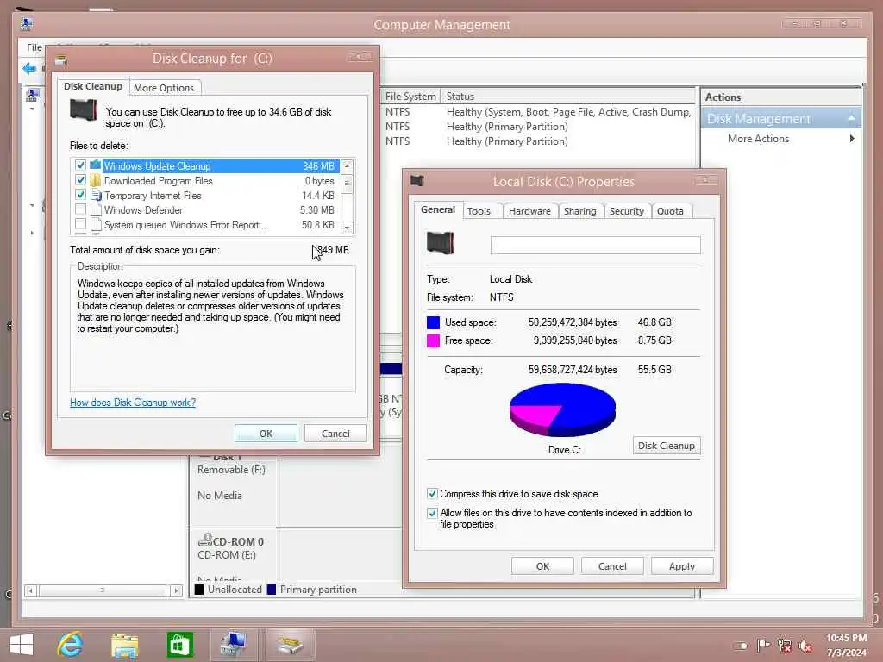
Task: Open the Quota tab in Properties
Action: click(x=670, y=211)
